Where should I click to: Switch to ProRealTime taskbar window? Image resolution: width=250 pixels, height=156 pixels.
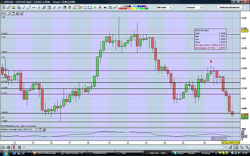pyautogui.click(x=101, y=153)
